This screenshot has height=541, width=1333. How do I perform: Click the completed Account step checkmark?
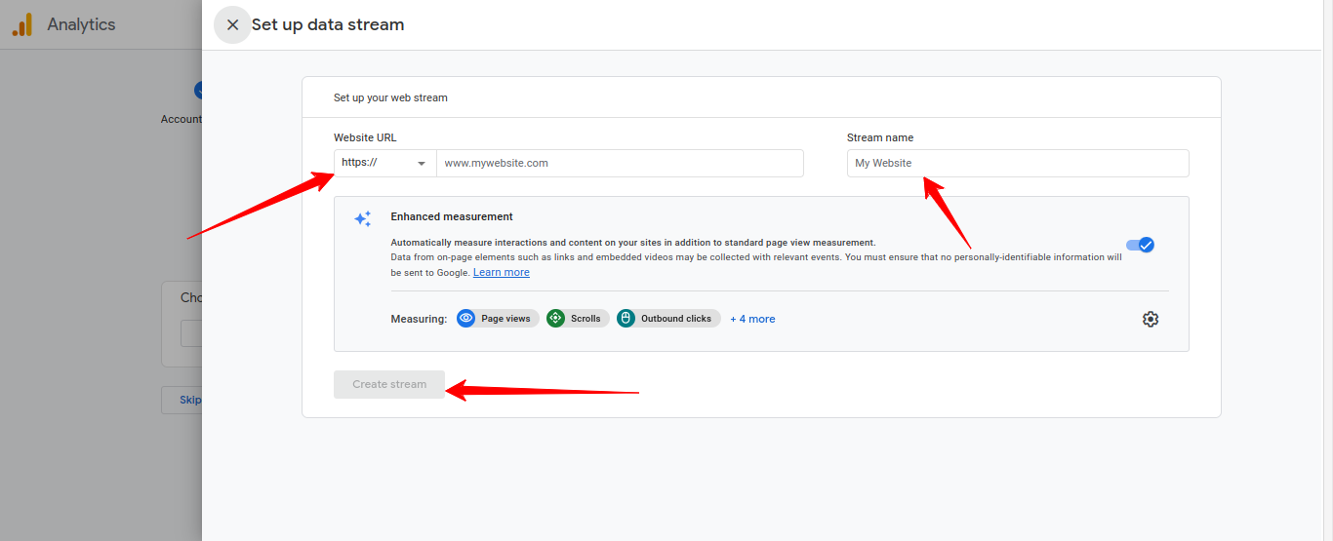pos(198,91)
